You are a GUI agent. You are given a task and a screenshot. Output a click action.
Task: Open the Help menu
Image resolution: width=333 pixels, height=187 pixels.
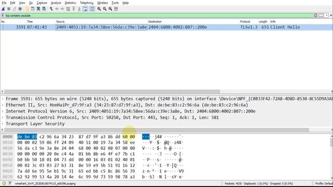[x=126, y=3]
